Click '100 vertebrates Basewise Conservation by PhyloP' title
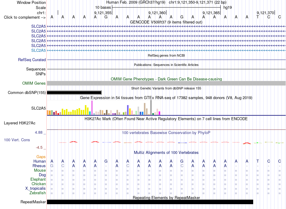 (x=166, y=133)
